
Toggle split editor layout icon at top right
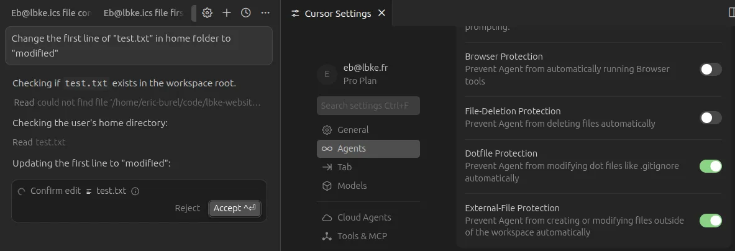click(731, 12)
